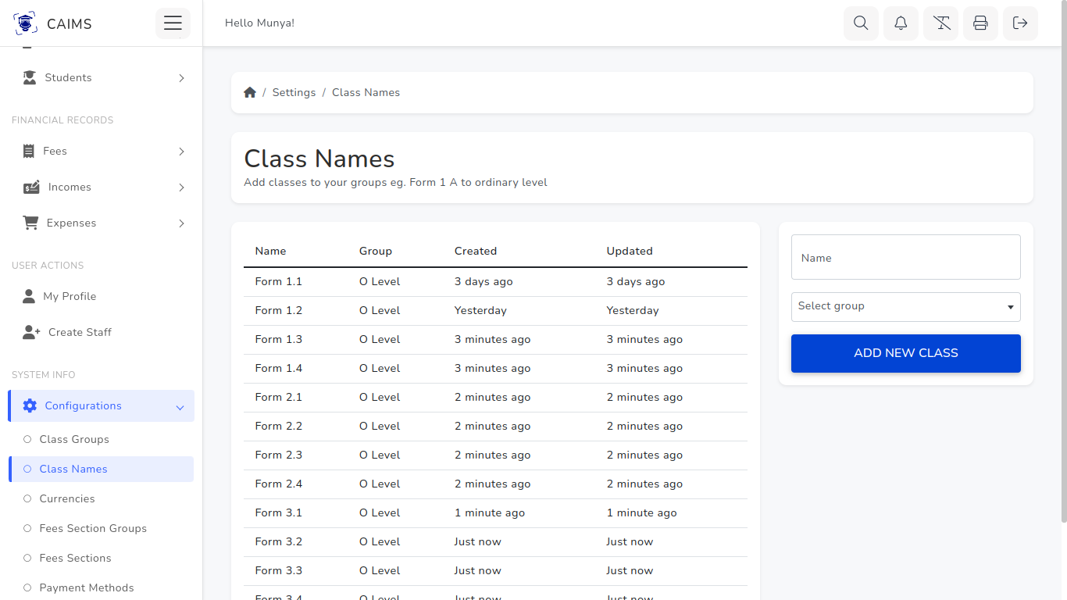
Task: Collapse the Configurations section chevron
Action: tap(180, 407)
